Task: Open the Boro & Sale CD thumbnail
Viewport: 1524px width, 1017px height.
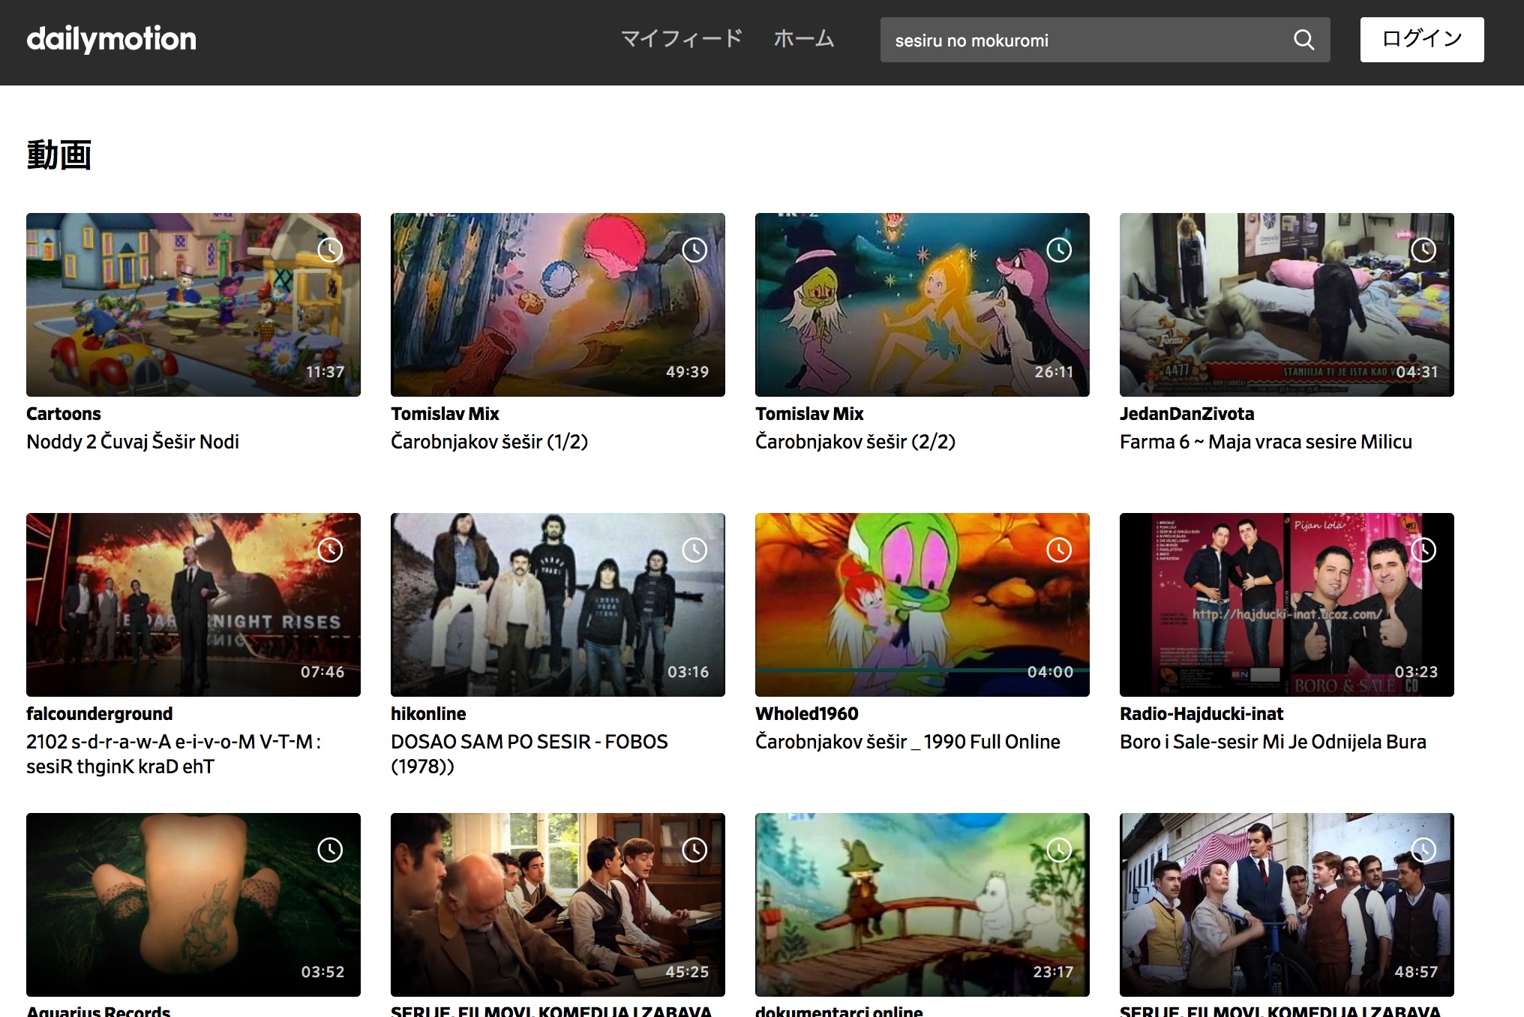Action: coord(1287,604)
